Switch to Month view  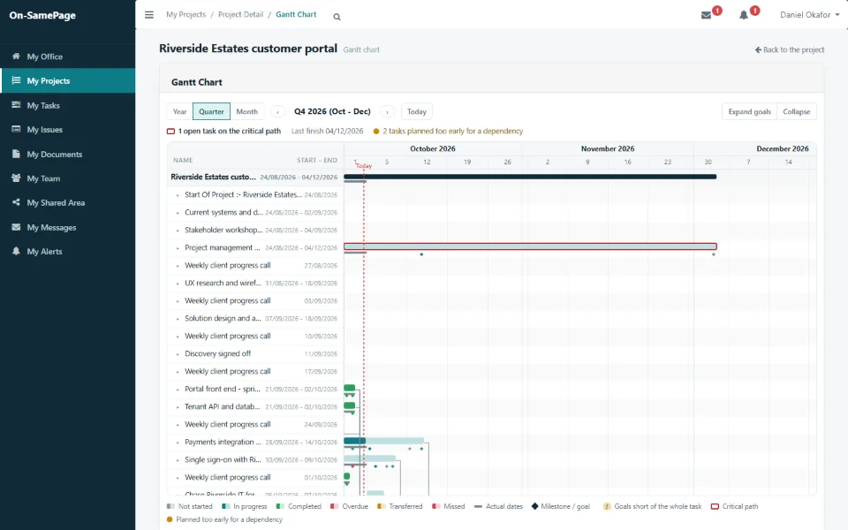click(246, 111)
